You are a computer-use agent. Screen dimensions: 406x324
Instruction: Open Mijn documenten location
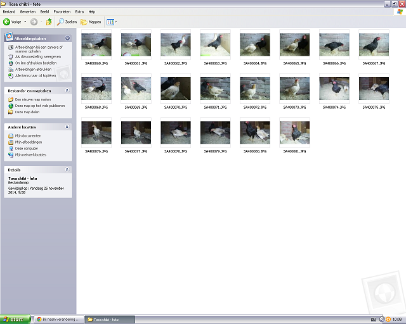tap(25, 135)
